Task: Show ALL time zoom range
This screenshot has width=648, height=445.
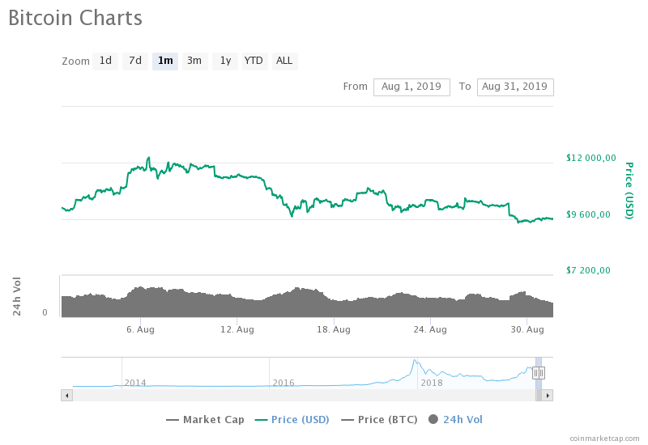Action: pyautogui.click(x=284, y=61)
